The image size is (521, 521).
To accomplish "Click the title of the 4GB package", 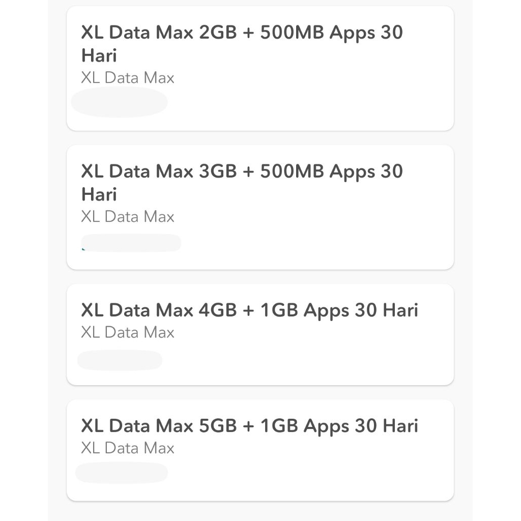I will [x=249, y=310].
